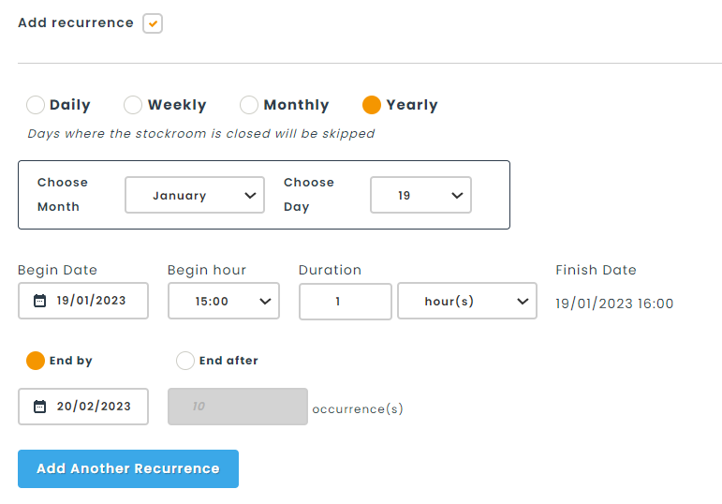Click the Begin Date field showing 19/01/2023

point(91,302)
